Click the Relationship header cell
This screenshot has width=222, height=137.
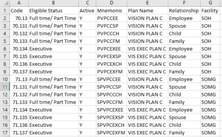(184, 11)
